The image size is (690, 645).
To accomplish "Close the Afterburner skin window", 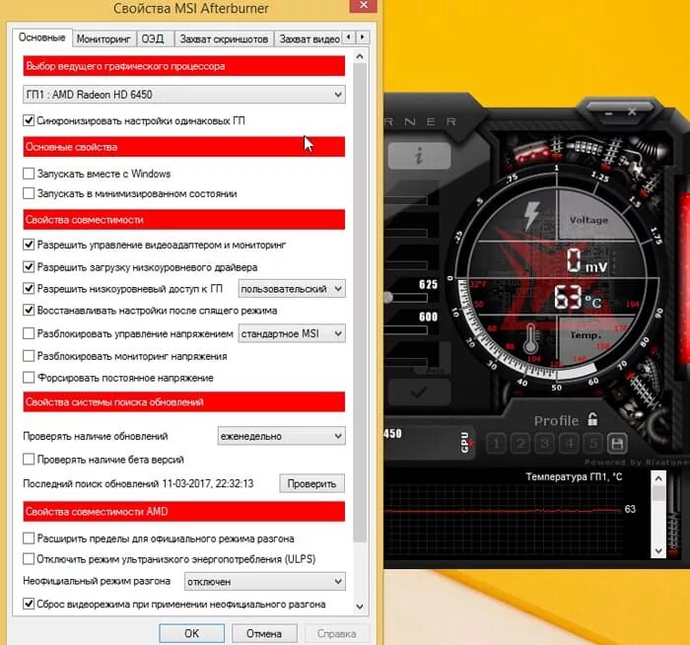I will tap(632, 111).
